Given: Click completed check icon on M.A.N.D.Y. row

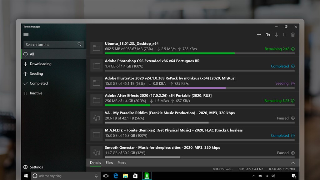Looking at the screenshot, I should click(293, 136).
